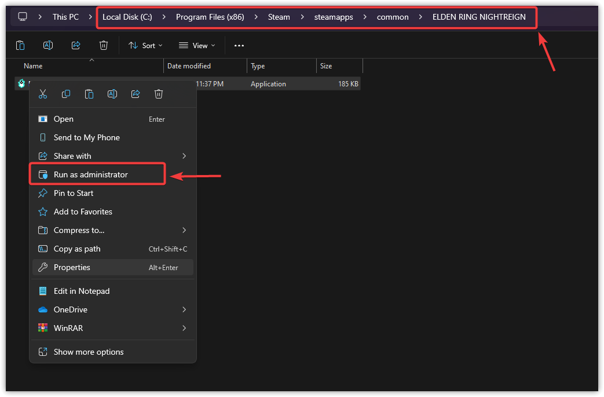This screenshot has width=604, height=397.
Task: Open the See more three-dots menu
Action: pyautogui.click(x=239, y=45)
